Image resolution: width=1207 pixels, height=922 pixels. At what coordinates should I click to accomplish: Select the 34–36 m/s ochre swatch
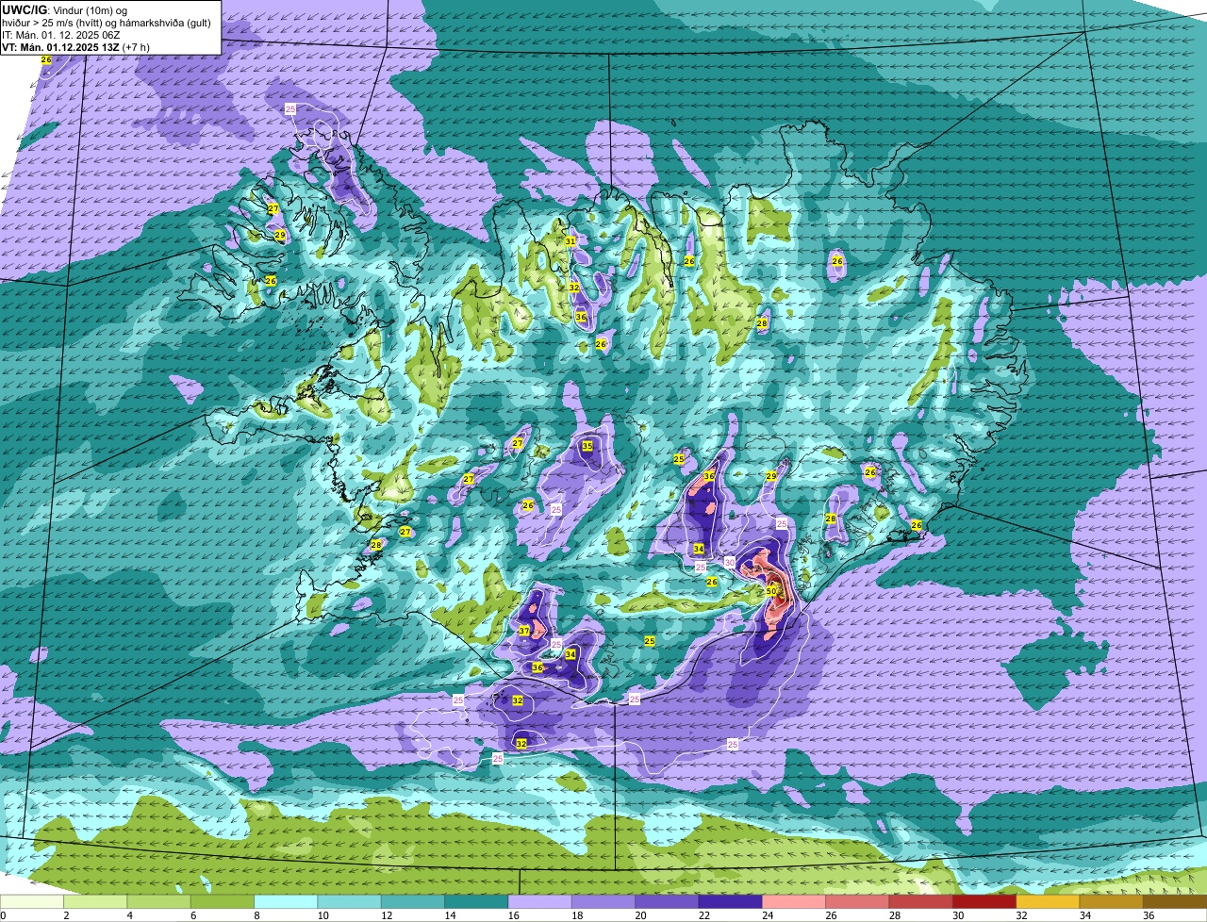[x=1112, y=901]
